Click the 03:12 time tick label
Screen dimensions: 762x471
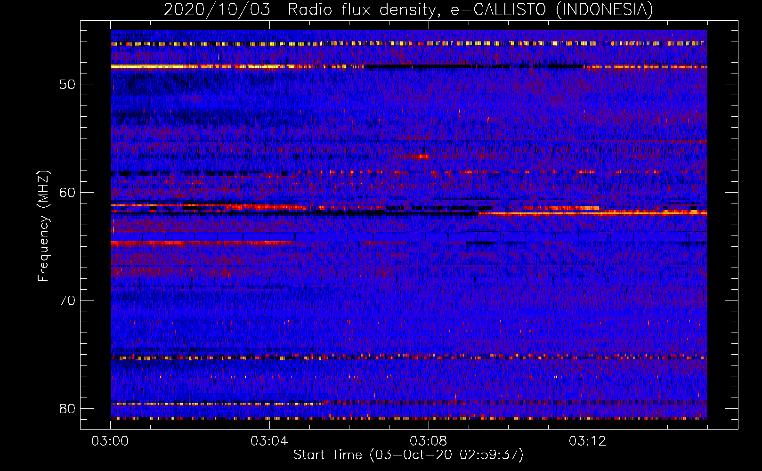click(588, 441)
